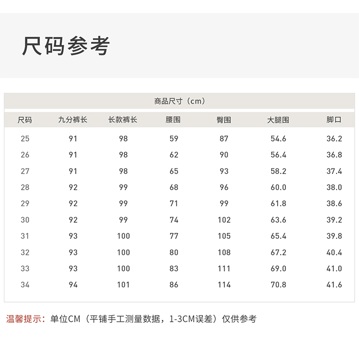Click thigh value 65.4

[279, 236]
